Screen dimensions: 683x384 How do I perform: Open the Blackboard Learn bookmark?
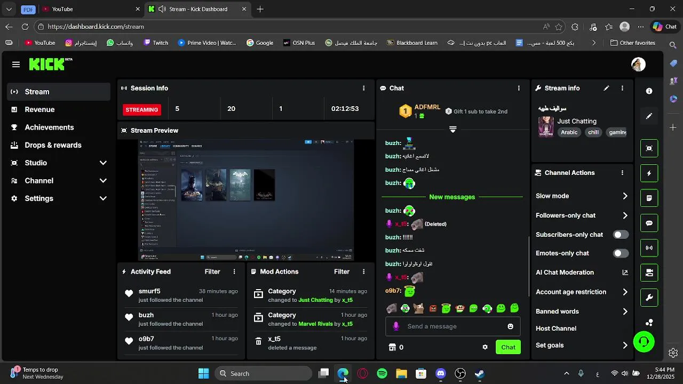(x=412, y=43)
